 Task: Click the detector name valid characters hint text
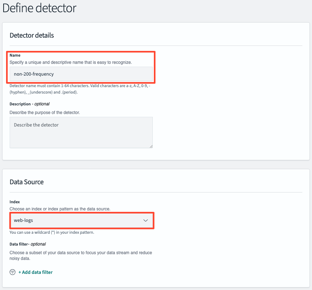(80, 89)
